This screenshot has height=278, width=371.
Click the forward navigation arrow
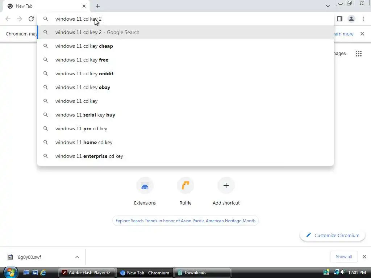tap(20, 19)
